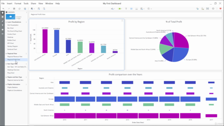Go to the Regional Revenue View page

(15, 57)
